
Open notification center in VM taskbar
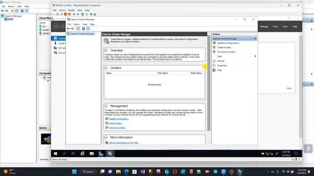click(x=296, y=154)
